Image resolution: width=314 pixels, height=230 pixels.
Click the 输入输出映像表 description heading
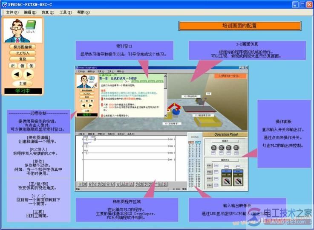237,206
